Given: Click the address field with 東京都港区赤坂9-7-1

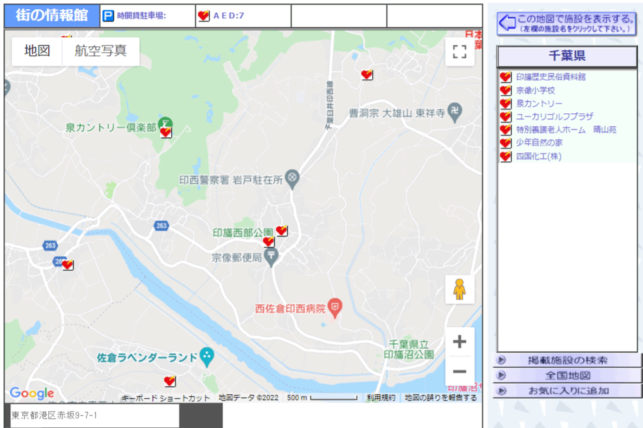Looking at the screenshot, I should pos(95,416).
